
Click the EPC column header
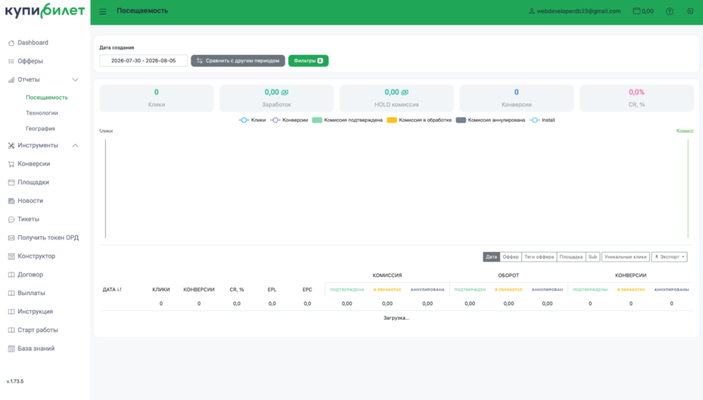coord(307,290)
